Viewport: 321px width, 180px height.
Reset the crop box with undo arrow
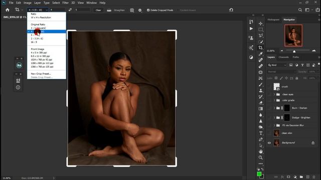(x=231, y=10)
